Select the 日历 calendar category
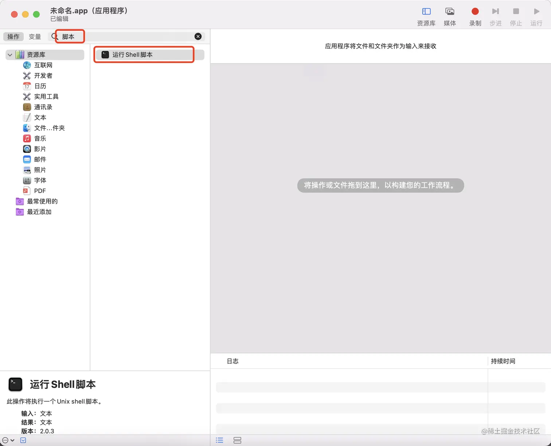Viewport: 551px width, 446px height. pos(40,86)
